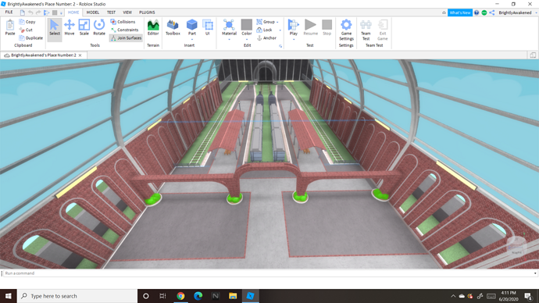This screenshot has width=539, height=303.
Task: Switch to the MODEL ribbon tab
Action: pyautogui.click(x=93, y=12)
